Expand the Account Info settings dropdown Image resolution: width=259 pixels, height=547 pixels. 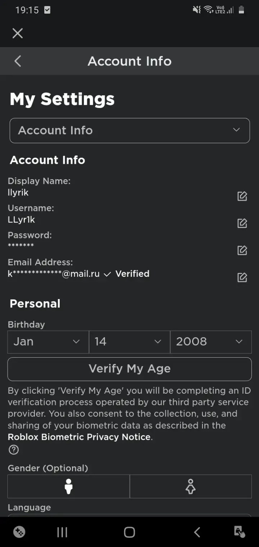pyautogui.click(x=129, y=130)
